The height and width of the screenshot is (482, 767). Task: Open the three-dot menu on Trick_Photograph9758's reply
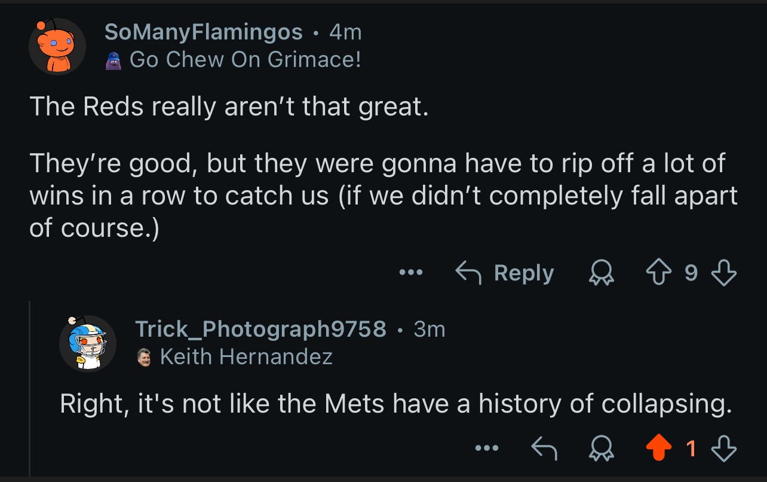[x=487, y=448]
